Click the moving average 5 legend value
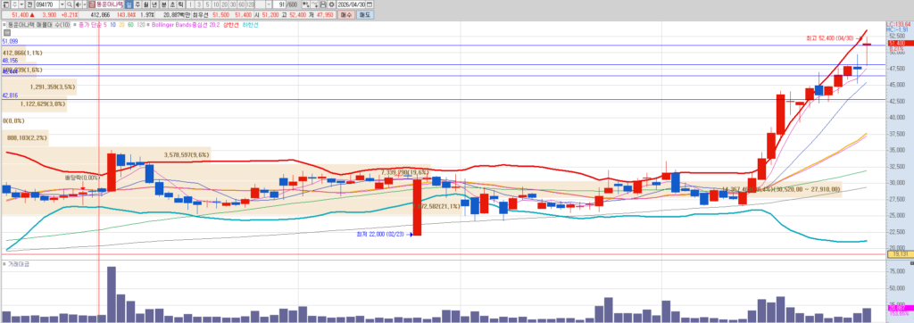914x323 pixels. 105,24
